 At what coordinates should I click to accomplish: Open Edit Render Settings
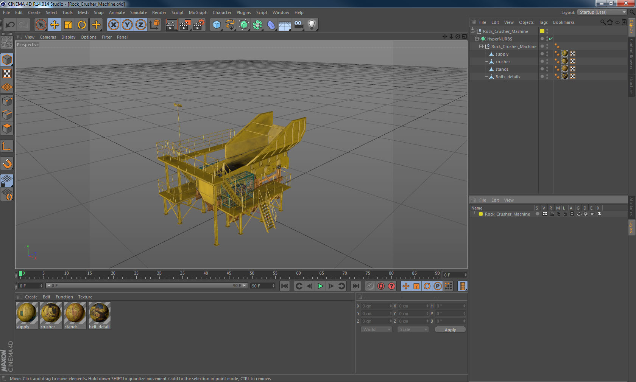(x=199, y=25)
